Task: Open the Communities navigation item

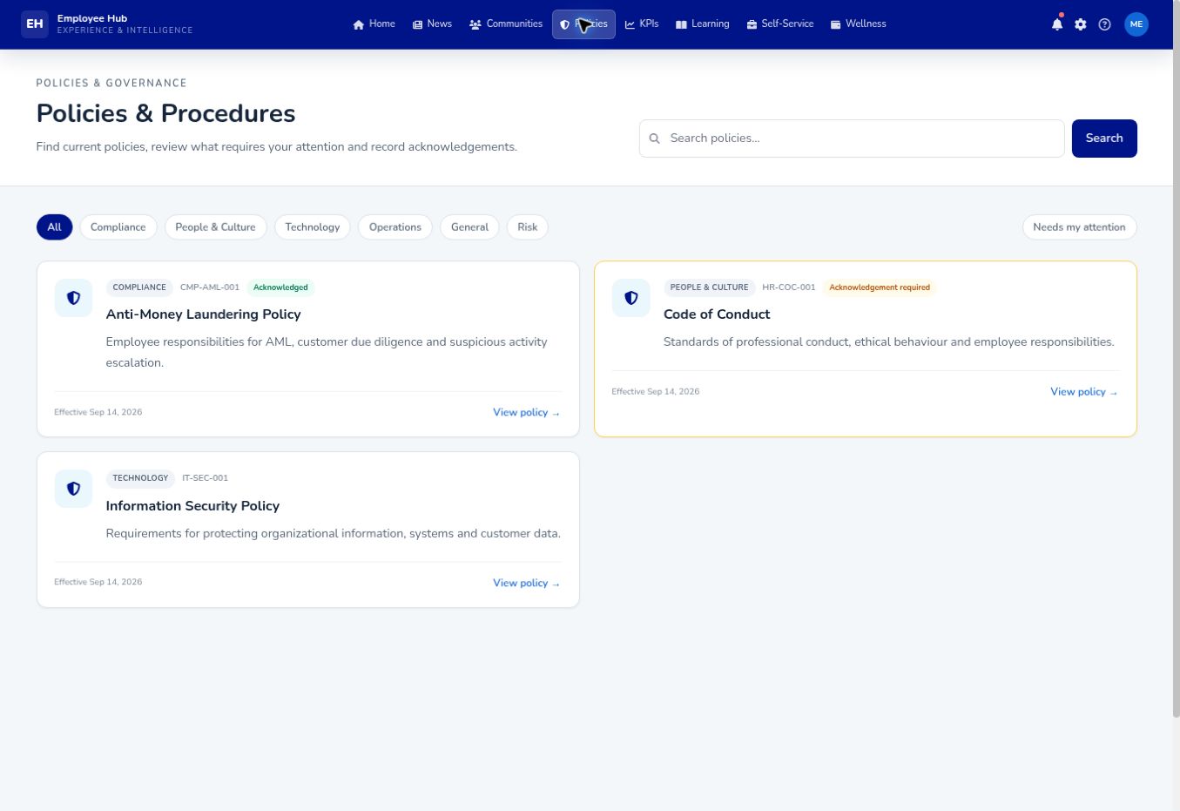Action: pyautogui.click(x=506, y=24)
